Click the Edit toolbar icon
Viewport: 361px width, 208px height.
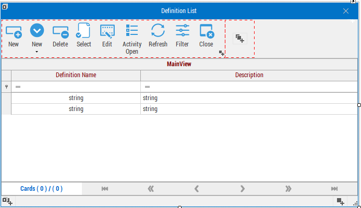107,31
